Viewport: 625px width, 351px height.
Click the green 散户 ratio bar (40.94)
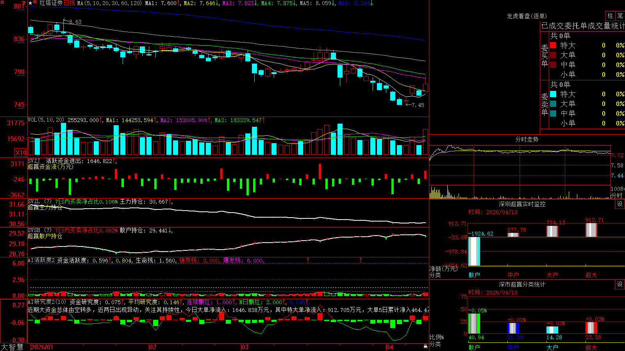(474, 324)
